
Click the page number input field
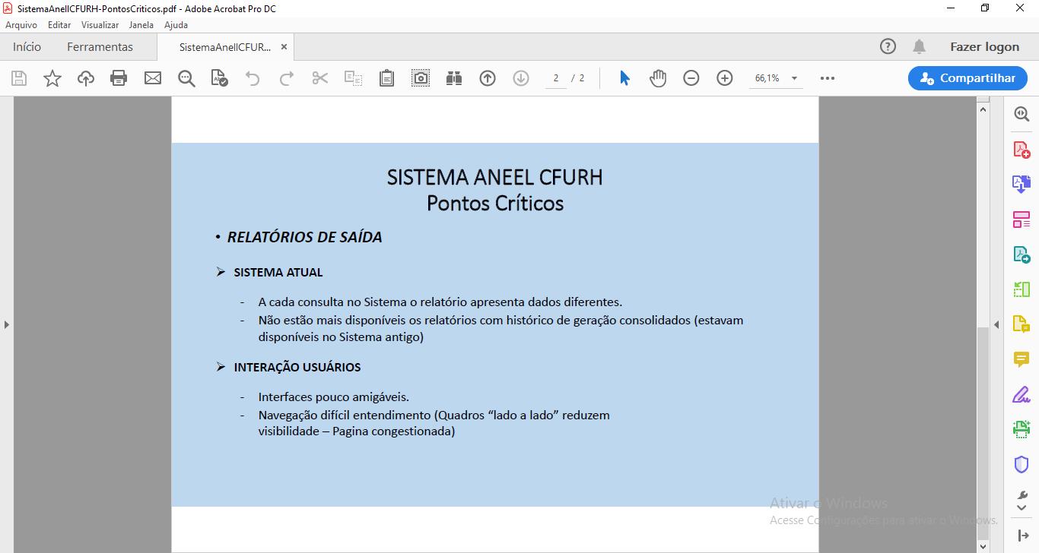pyautogui.click(x=556, y=78)
